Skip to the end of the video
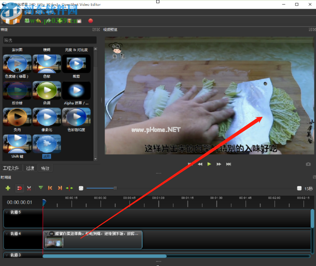This screenshot has height=266, width=316. [228, 164]
